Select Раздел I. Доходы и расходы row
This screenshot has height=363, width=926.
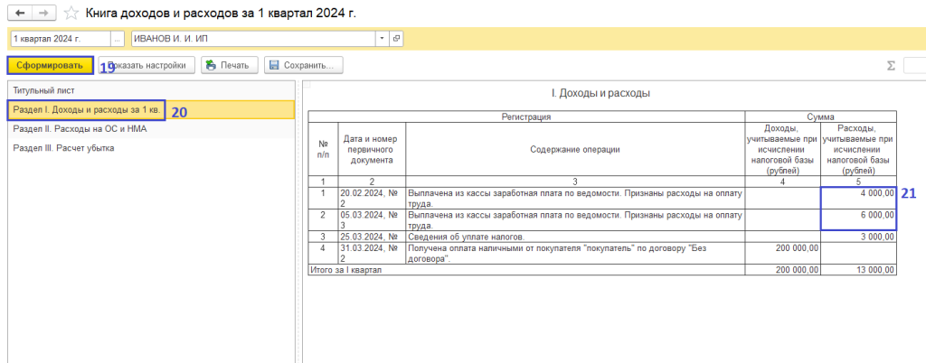pyautogui.click(x=151, y=109)
